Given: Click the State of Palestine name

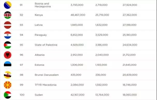Looking at the screenshot, I should (x=46, y=45).
